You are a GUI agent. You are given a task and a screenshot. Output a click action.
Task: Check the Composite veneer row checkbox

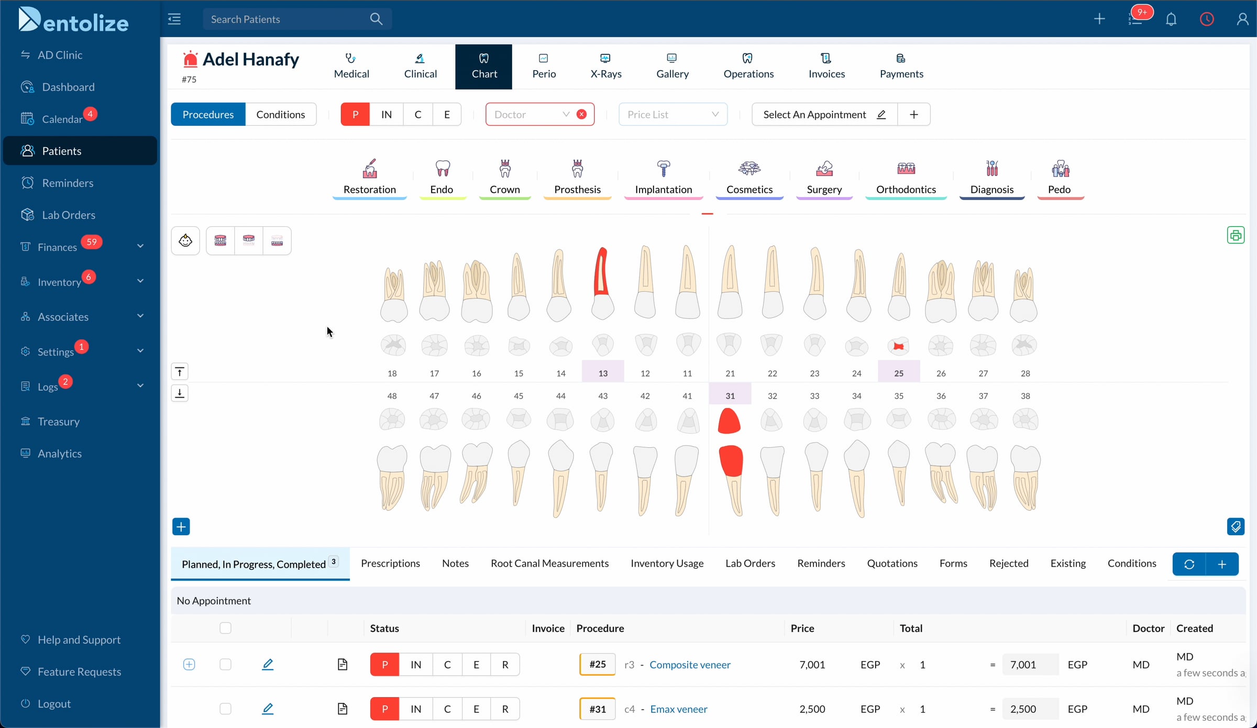click(225, 664)
